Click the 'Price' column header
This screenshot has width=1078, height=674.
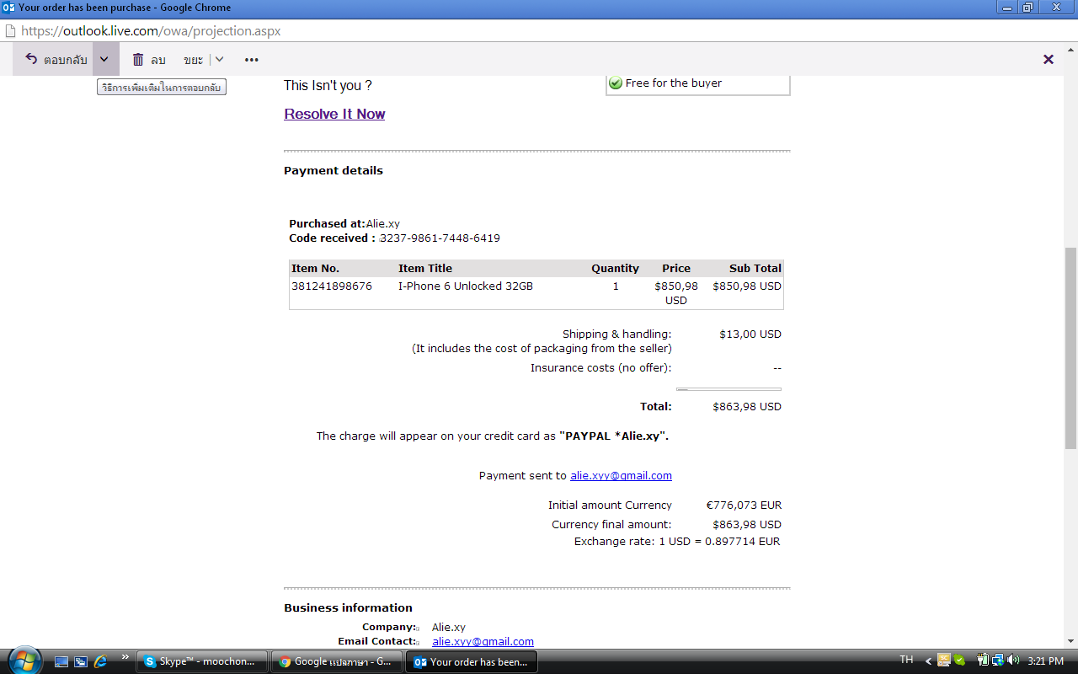pyautogui.click(x=676, y=269)
